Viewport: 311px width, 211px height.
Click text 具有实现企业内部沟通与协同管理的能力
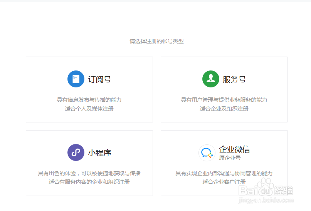pos(224,173)
